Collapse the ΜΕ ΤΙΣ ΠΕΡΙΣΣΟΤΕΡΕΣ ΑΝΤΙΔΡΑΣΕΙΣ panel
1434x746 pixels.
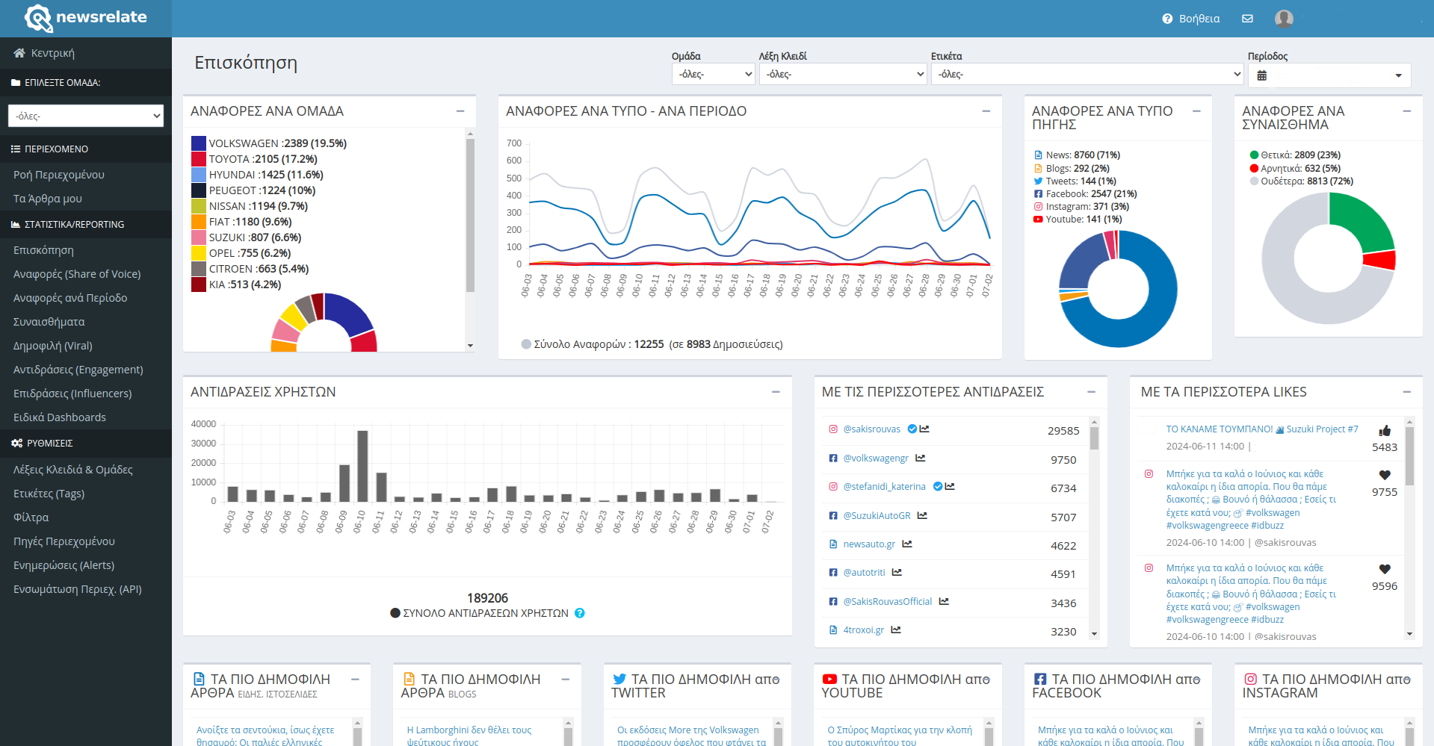(x=1092, y=391)
